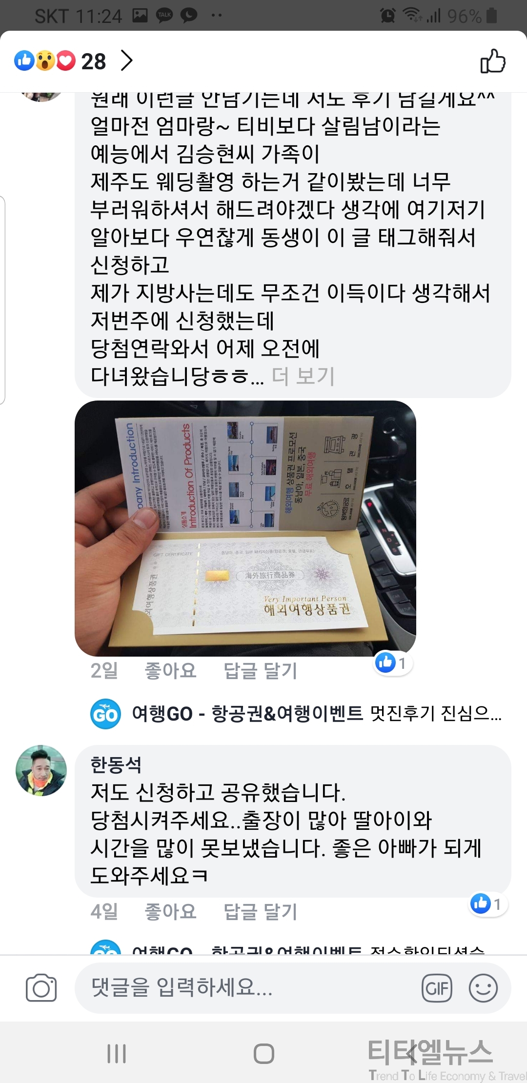Reply with 답글 달기 on the 2일 comment
This screenshot has width=527, height=1083.
tap(260, 670)
